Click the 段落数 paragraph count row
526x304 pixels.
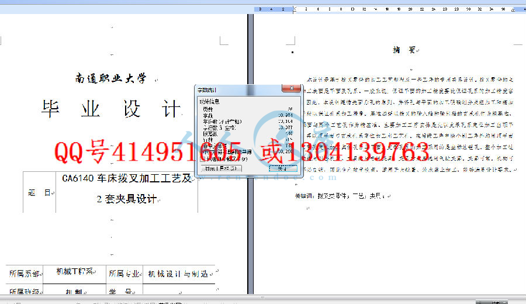click(248, 133)
